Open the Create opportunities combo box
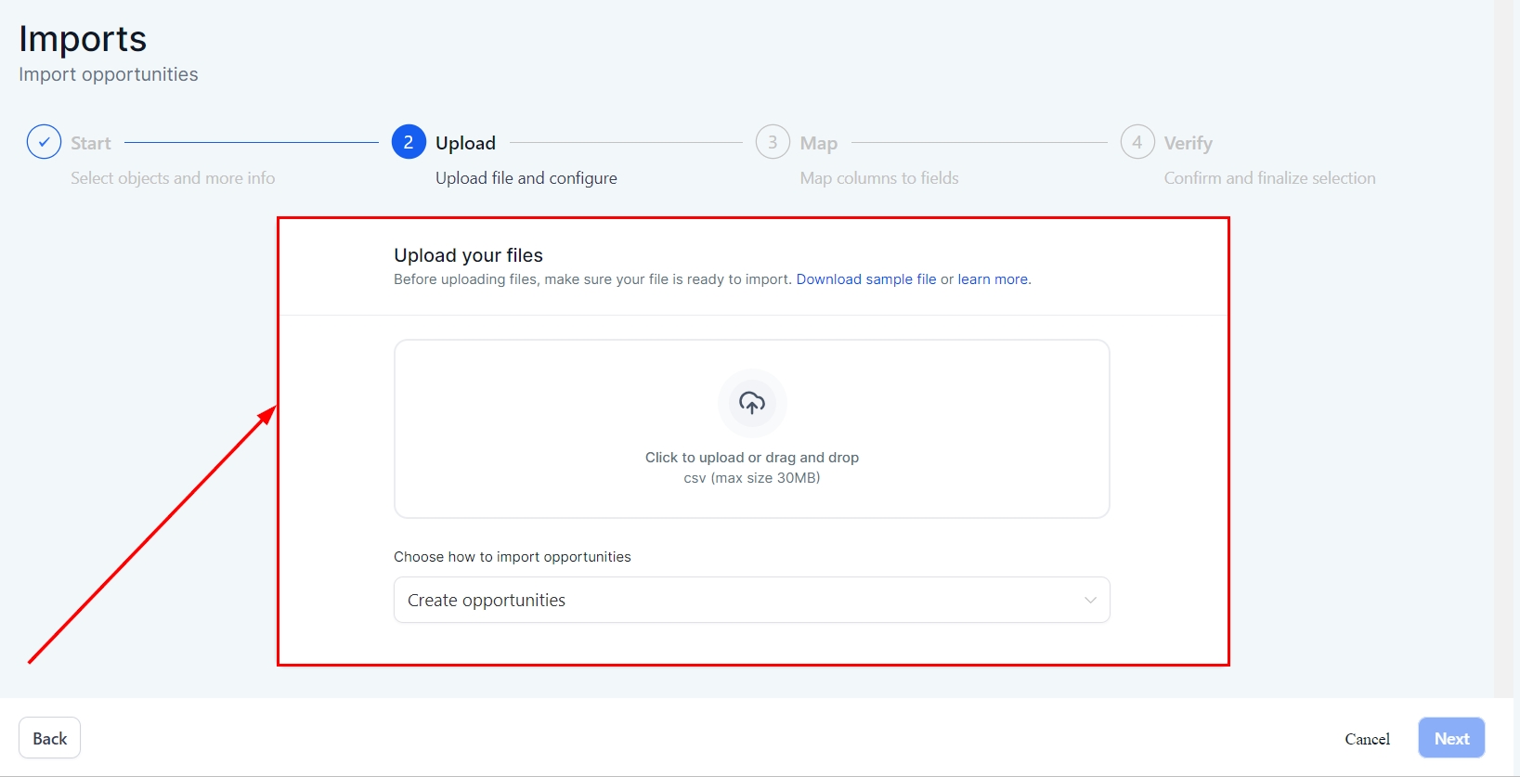The width and height of the screenshot is (1520, 777). [x=734, y=601]
